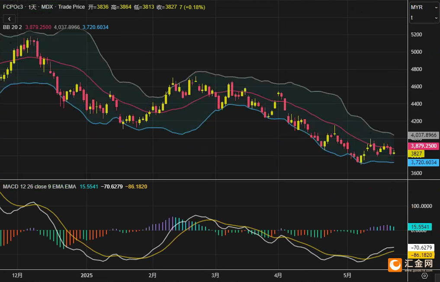Click the low value 低=3813
This screenshot has width=440, height=282.
tap(144, 7)
